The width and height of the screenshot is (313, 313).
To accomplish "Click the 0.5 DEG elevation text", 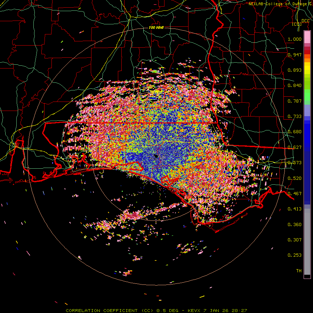I will click(x=168, y=311).
